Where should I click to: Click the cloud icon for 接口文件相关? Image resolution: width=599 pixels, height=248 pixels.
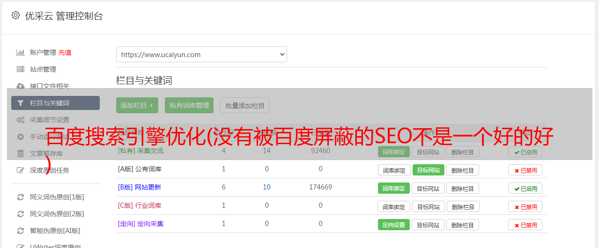pyautogui.click(x=21, y=86)
